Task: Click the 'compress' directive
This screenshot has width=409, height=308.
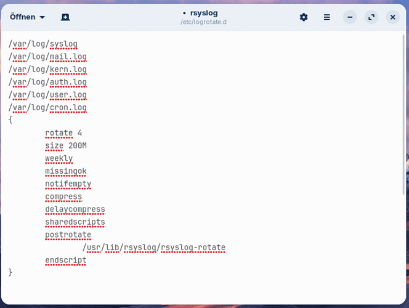Action: [63, 197]
